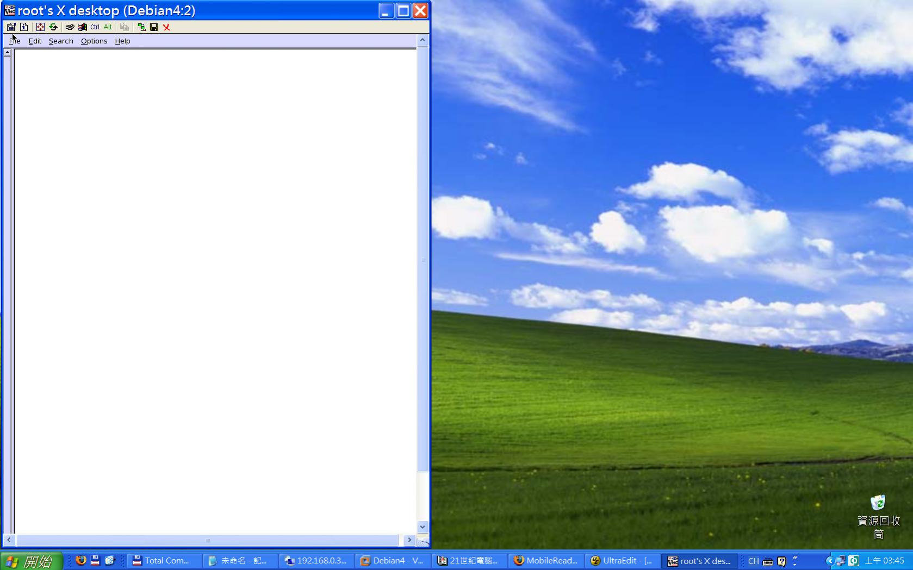Toggle full screen mode toolbar icon

pyautogui.click(x=40, y=27)
